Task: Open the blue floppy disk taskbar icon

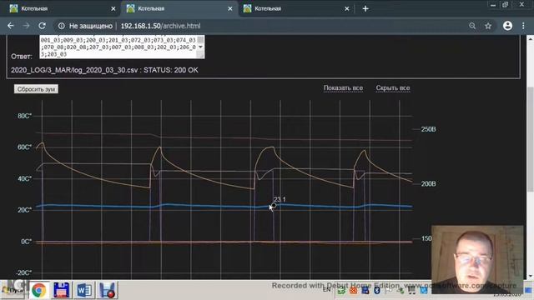Action: coord(61,290)
